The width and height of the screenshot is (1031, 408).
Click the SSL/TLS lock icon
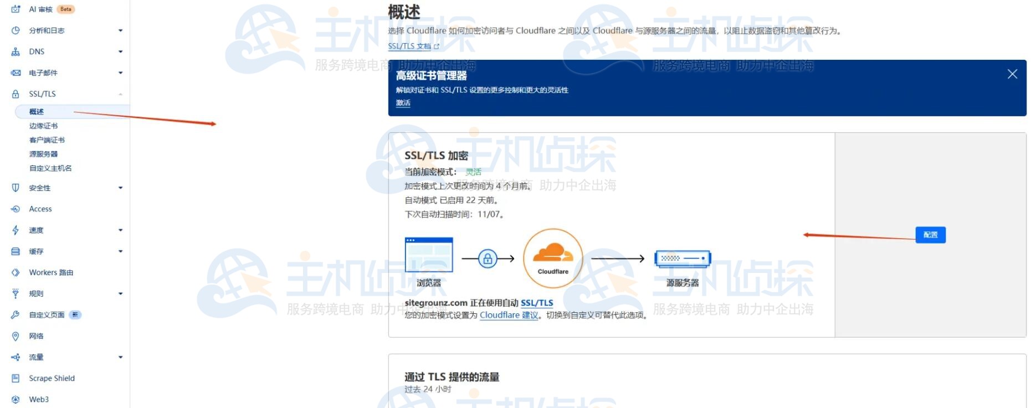[x=16, y=94]
